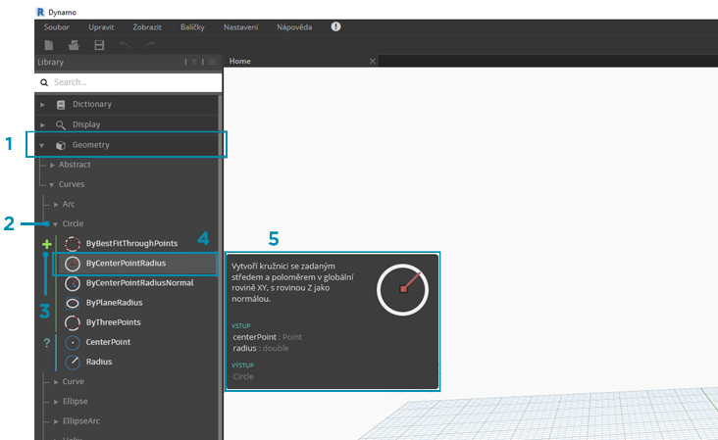Expand the Ellipse group
The image size is (718, 440).
pos(56,402)
